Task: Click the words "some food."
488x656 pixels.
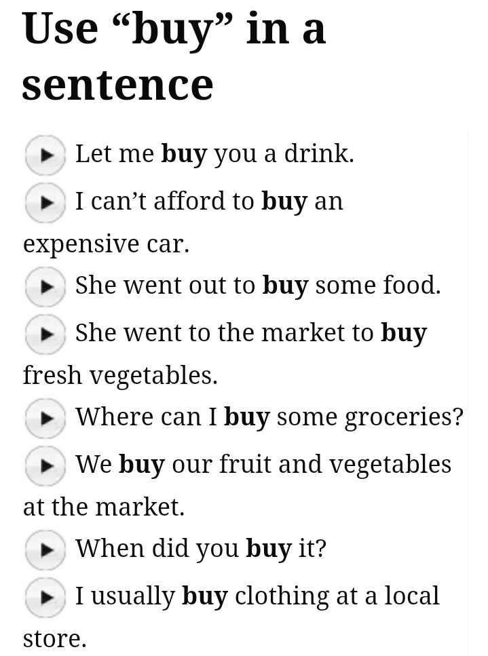Action: 378,286
